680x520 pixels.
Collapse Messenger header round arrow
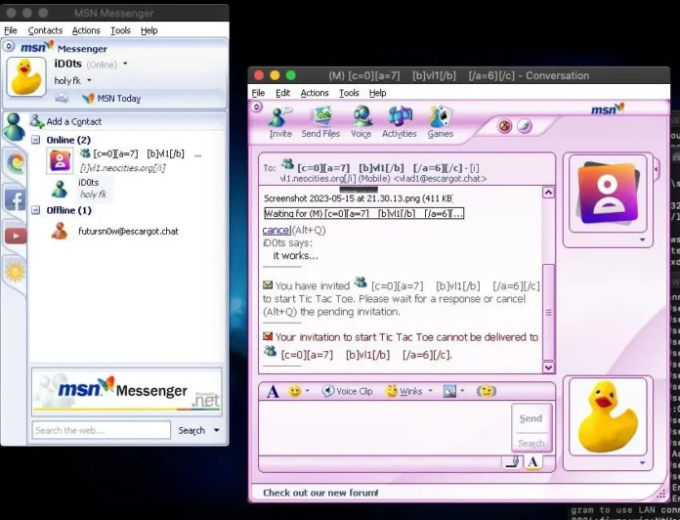(9, 46)
